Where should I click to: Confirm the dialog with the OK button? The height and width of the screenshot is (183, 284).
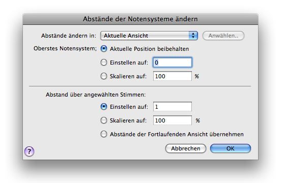tap(231, 148)
